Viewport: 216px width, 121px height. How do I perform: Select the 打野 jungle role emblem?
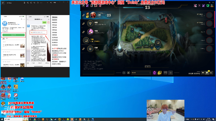pos(90,49)
